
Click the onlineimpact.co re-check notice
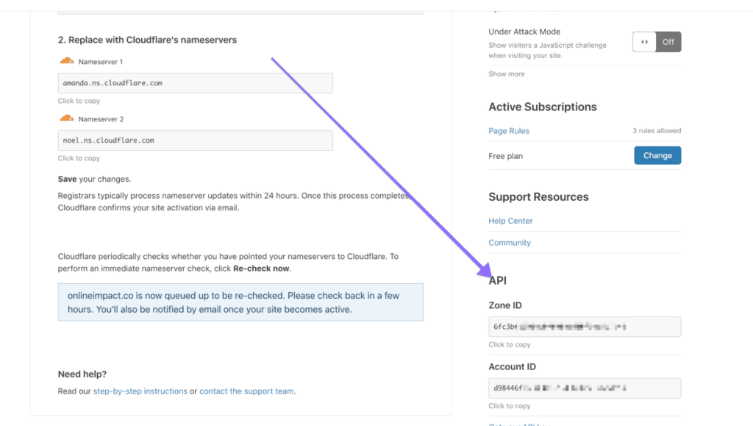tap(240, 302)
